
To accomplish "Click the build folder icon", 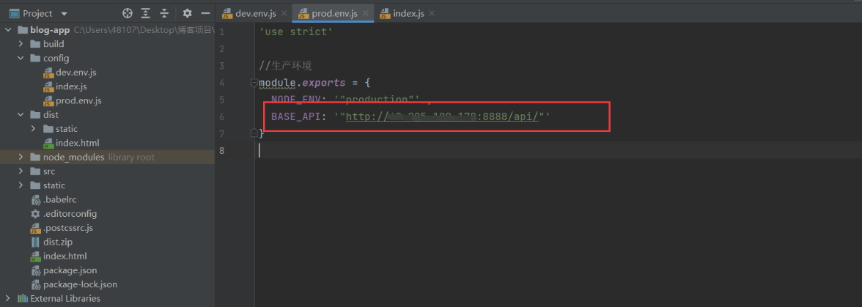I will [34, 44].
